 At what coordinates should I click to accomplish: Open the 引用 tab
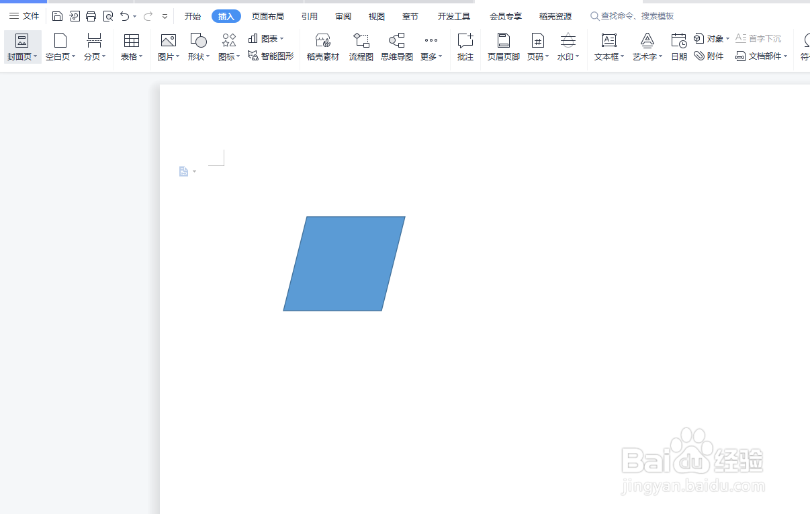click(310, 16)
